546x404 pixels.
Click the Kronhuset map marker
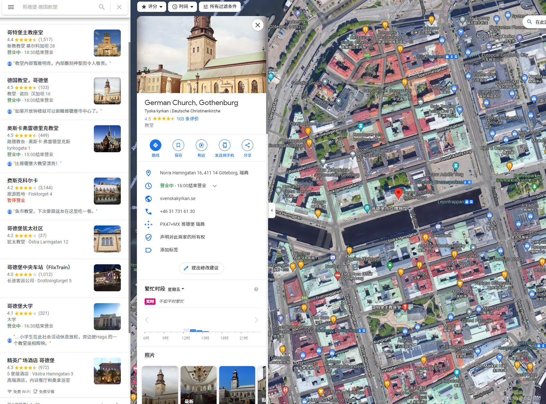tap(361, 126)
